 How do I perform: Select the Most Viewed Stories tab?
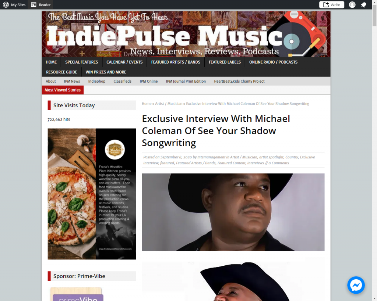[63, 90]
